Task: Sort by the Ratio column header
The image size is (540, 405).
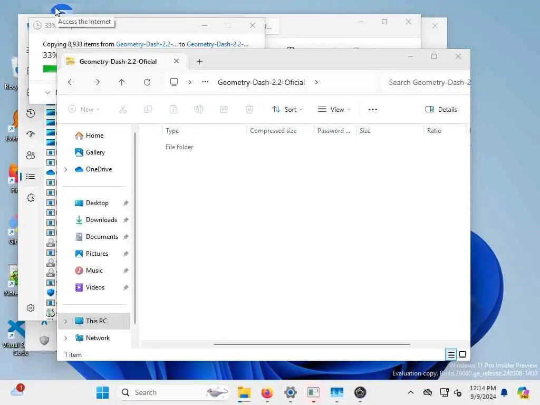Action: pyautogui.click(x=444, y=131)
